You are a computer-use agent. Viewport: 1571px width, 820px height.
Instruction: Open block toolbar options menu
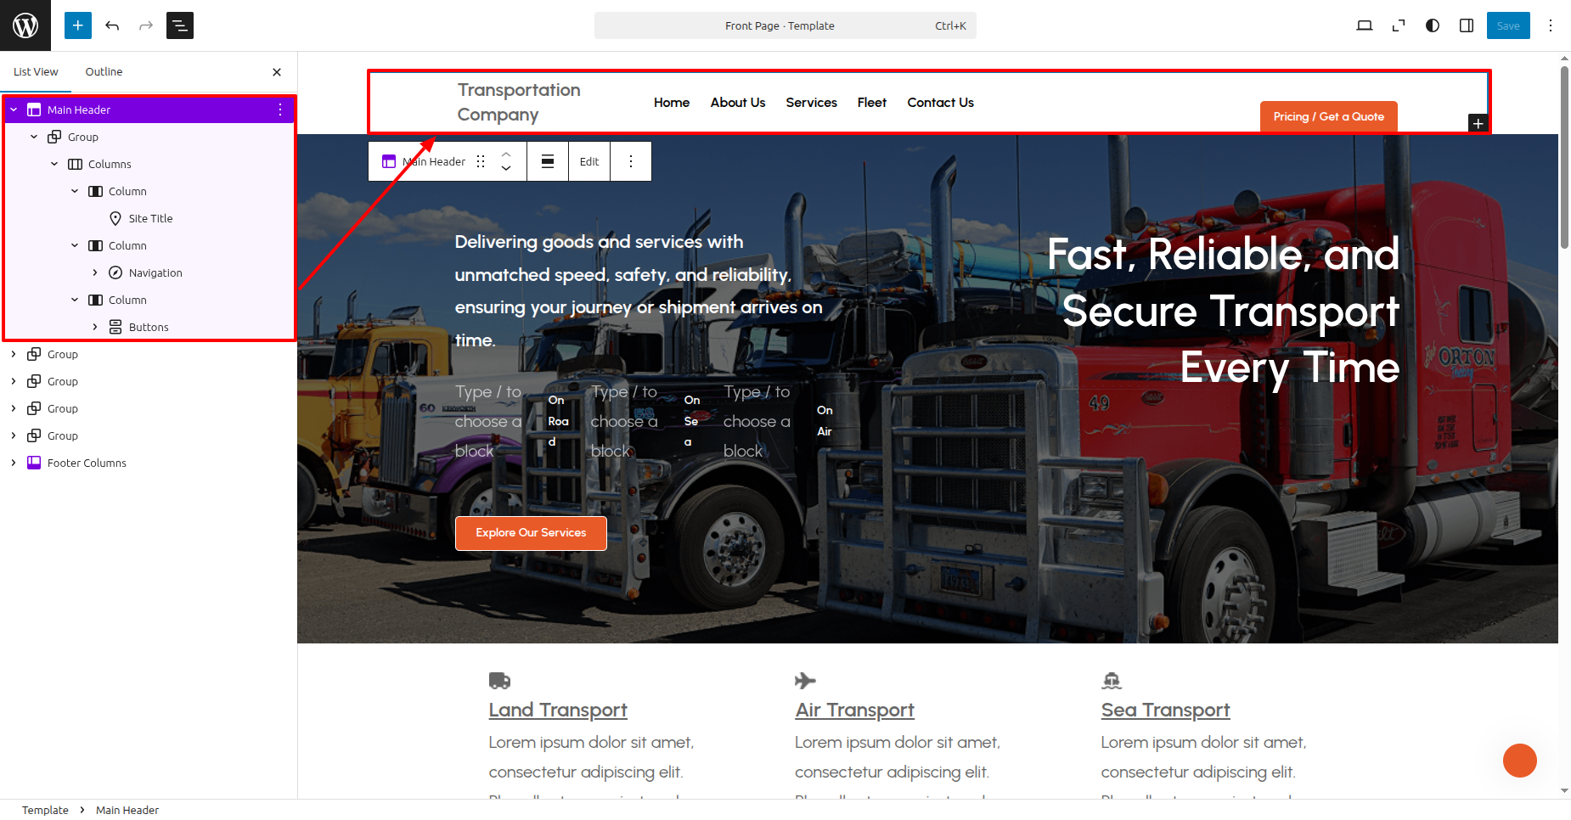pos(631,161)
